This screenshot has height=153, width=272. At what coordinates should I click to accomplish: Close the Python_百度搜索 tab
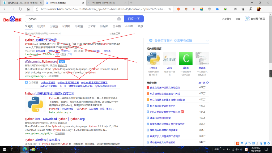pyautogui.click(x=83, y=3)
